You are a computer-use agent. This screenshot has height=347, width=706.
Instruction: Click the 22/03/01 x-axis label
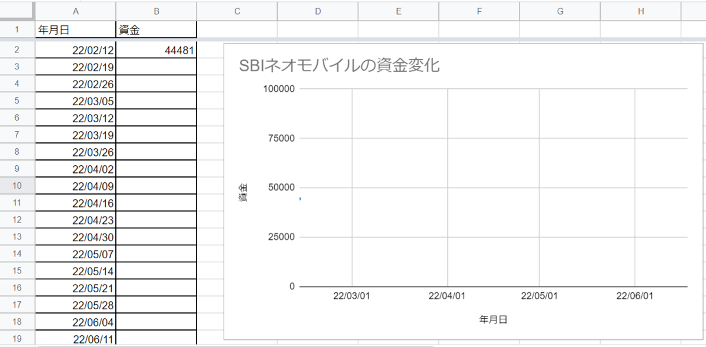coord(352,296)
